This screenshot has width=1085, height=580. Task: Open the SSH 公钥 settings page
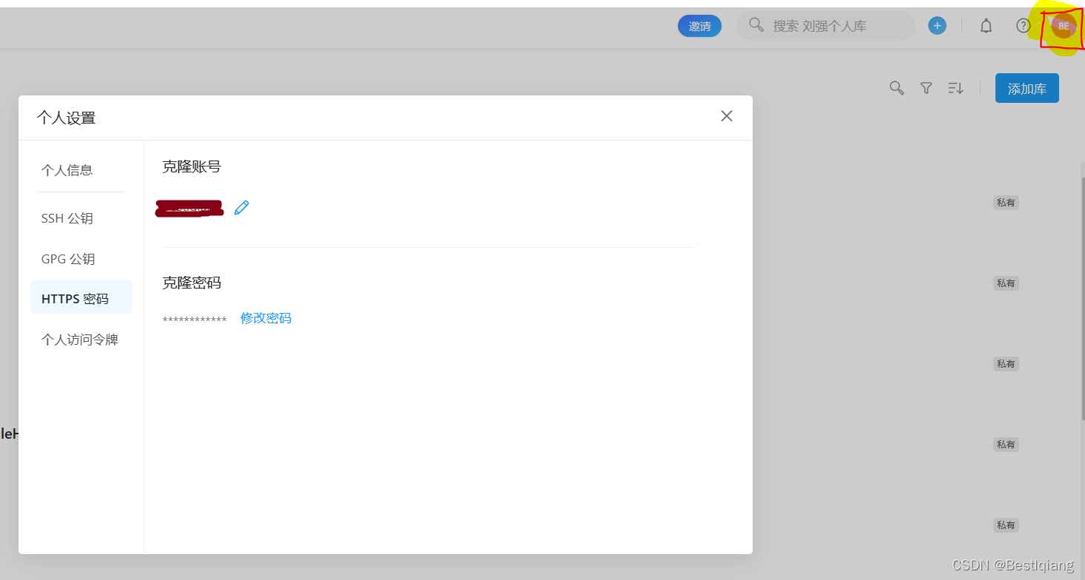(67, 217)
